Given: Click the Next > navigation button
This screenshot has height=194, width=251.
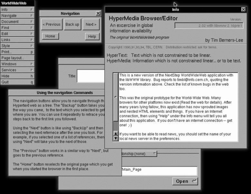Looking at the screenshot, I should (91, 24).
